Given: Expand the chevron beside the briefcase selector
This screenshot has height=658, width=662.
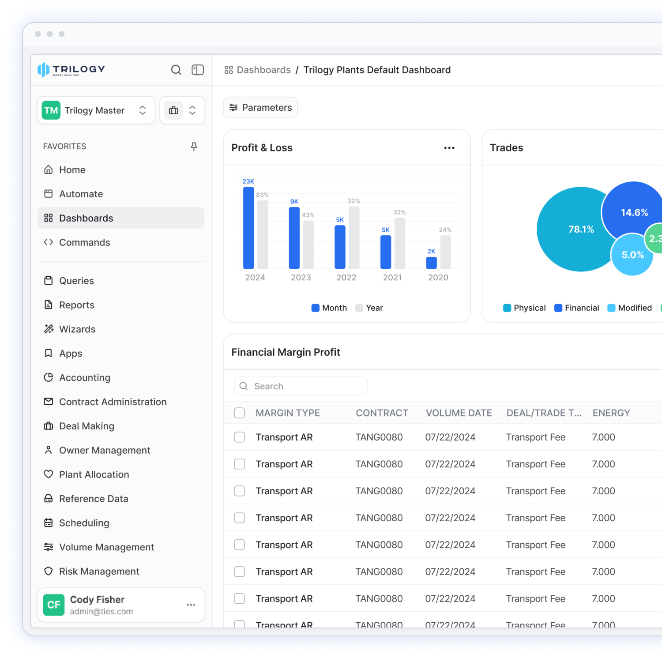Looking at the screenshot, I should click(192, 110).
